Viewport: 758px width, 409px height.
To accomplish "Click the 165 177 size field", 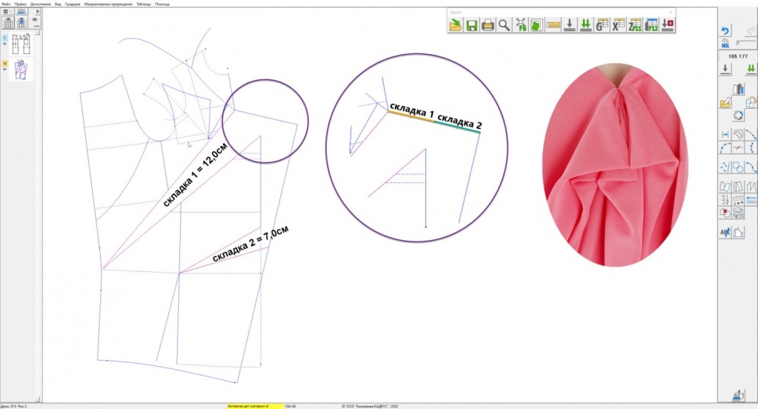I will [x=738, y=56].
